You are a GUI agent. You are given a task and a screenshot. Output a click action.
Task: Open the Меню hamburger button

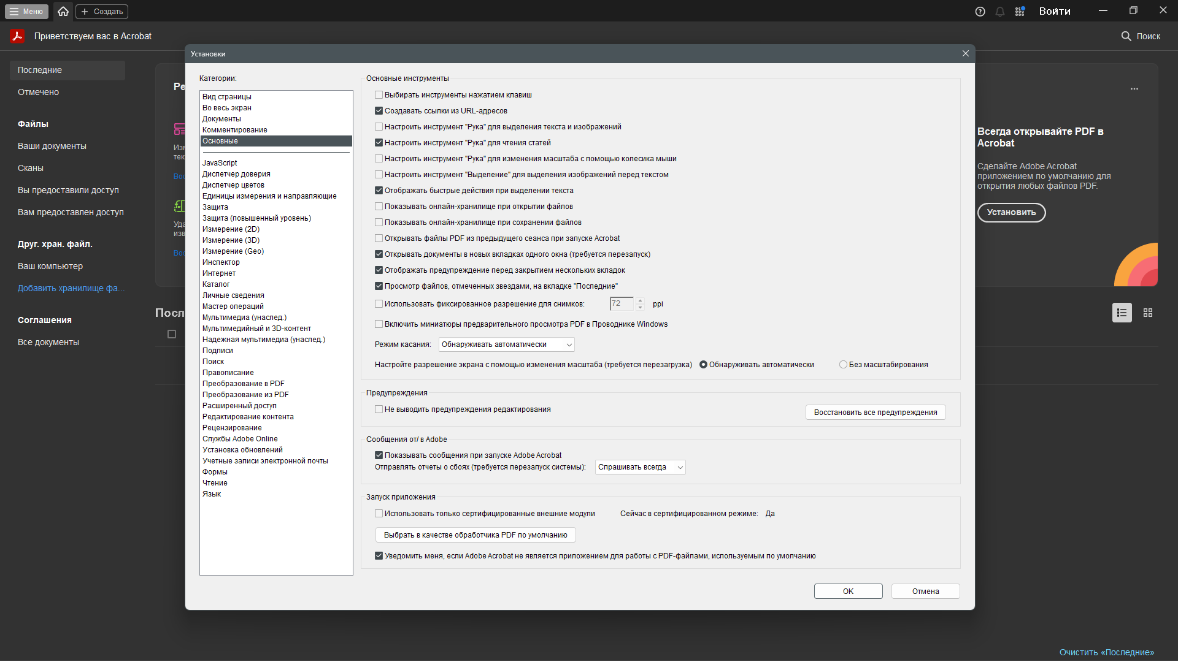point(26,11)
